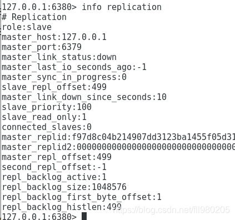This screenshot has width=235, height=220.
Task: Click the master_last_io_seconds_ago line
Action: pos(74,67)
